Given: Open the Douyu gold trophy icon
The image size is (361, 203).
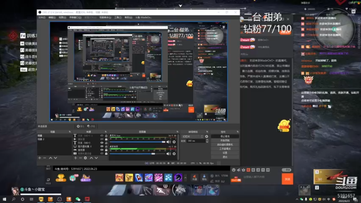Looking at the screenshot, I should [61, 178].
